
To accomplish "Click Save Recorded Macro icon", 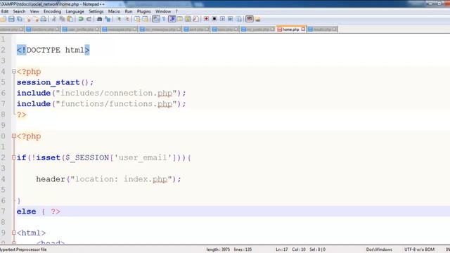I will (x=238, y=19).
